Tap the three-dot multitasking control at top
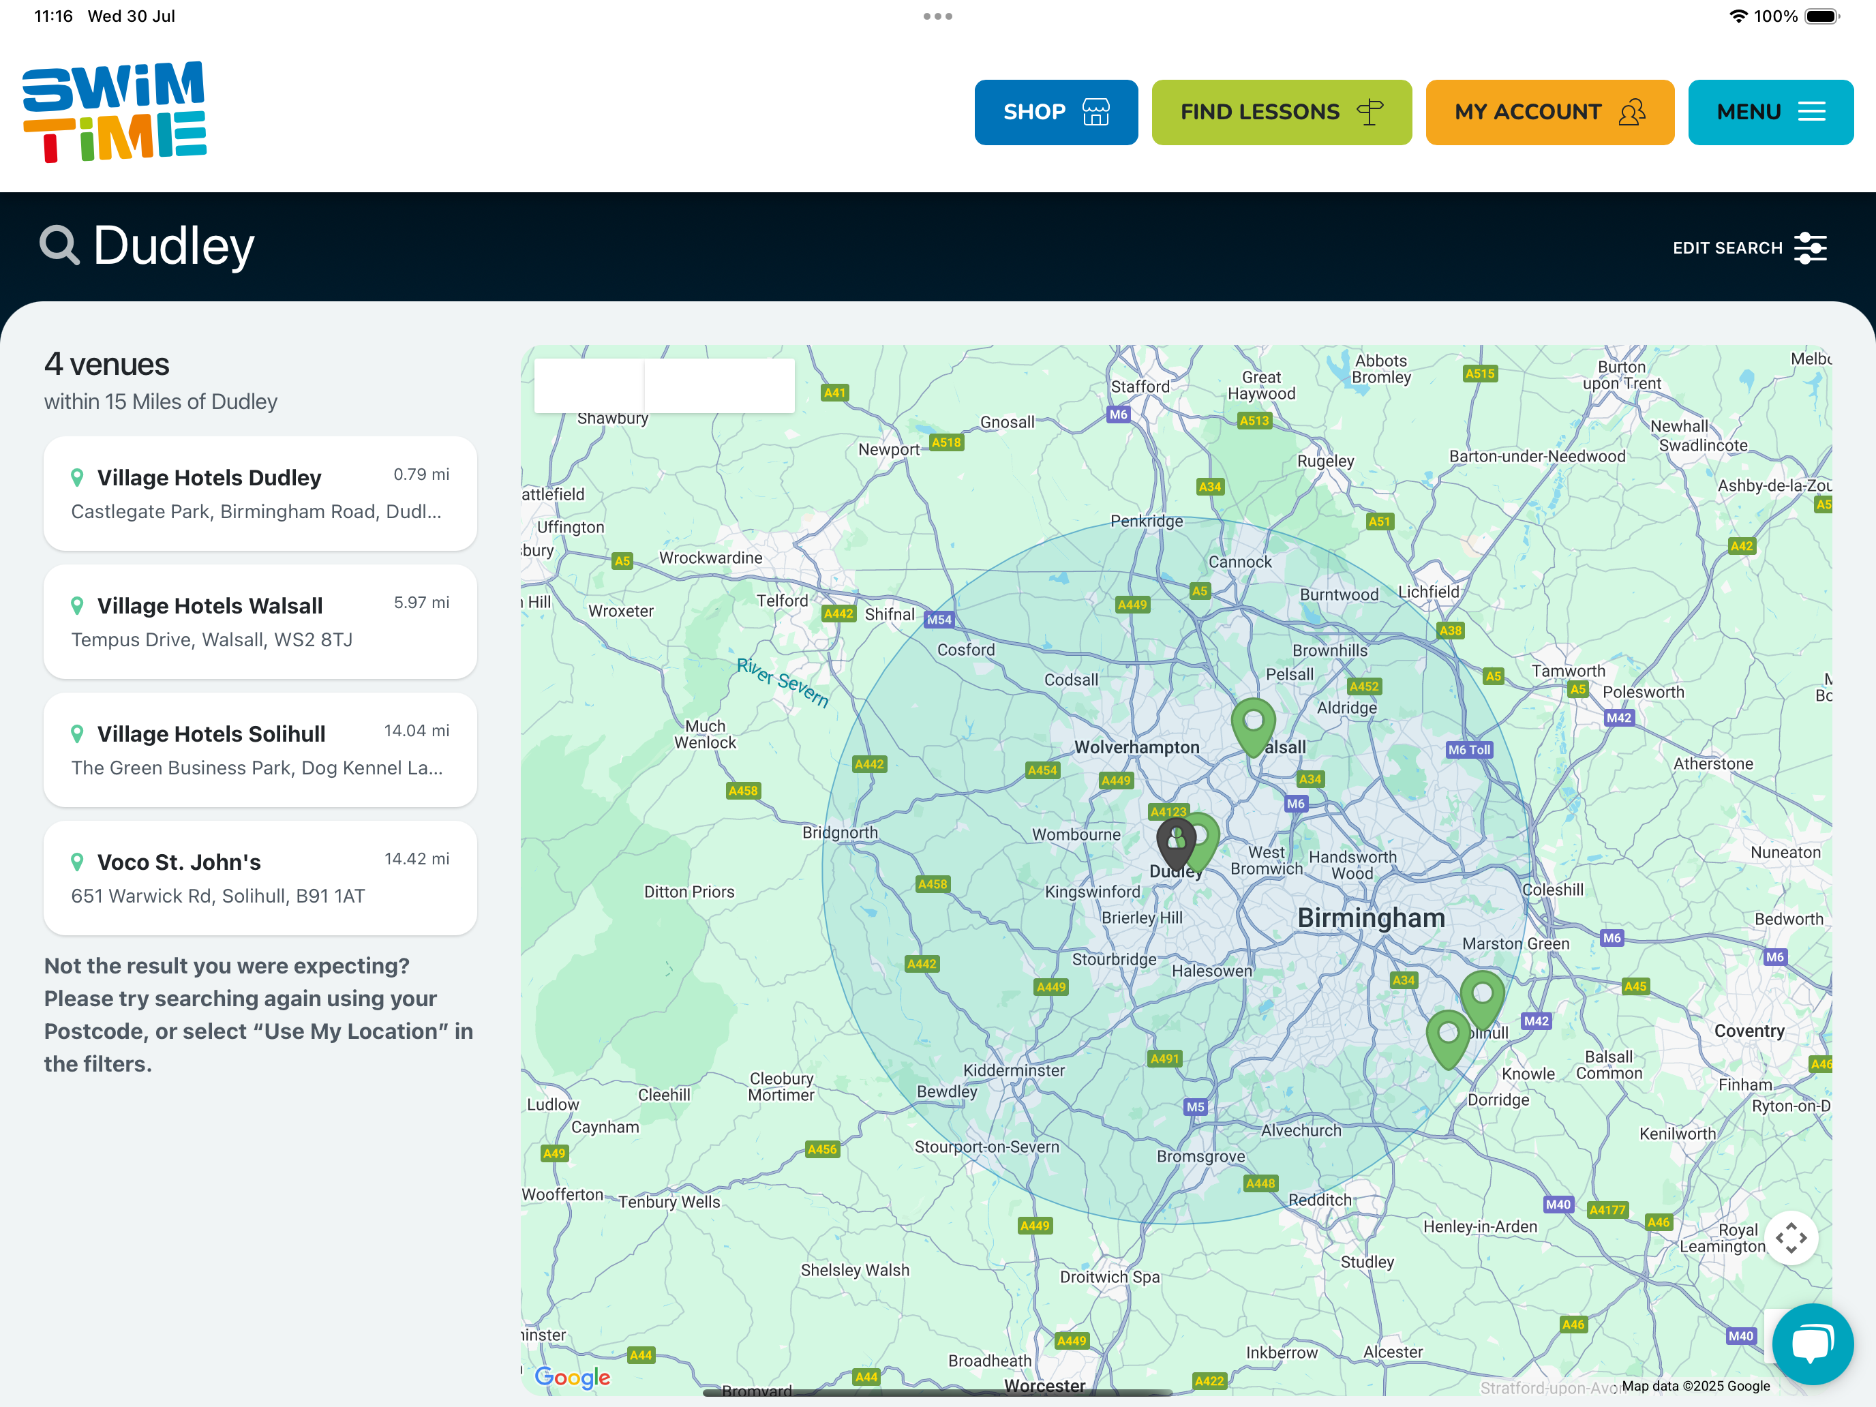 938,16
